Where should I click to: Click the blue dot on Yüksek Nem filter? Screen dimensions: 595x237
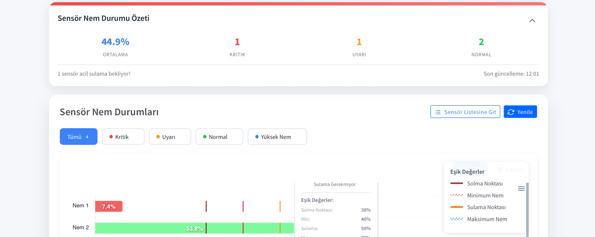(257, 137)
